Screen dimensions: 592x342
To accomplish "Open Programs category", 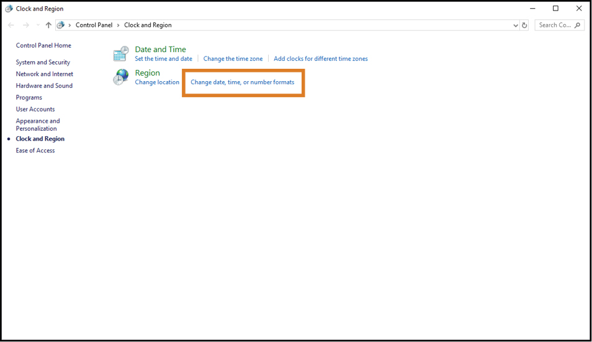I will [x=29, y=97].
